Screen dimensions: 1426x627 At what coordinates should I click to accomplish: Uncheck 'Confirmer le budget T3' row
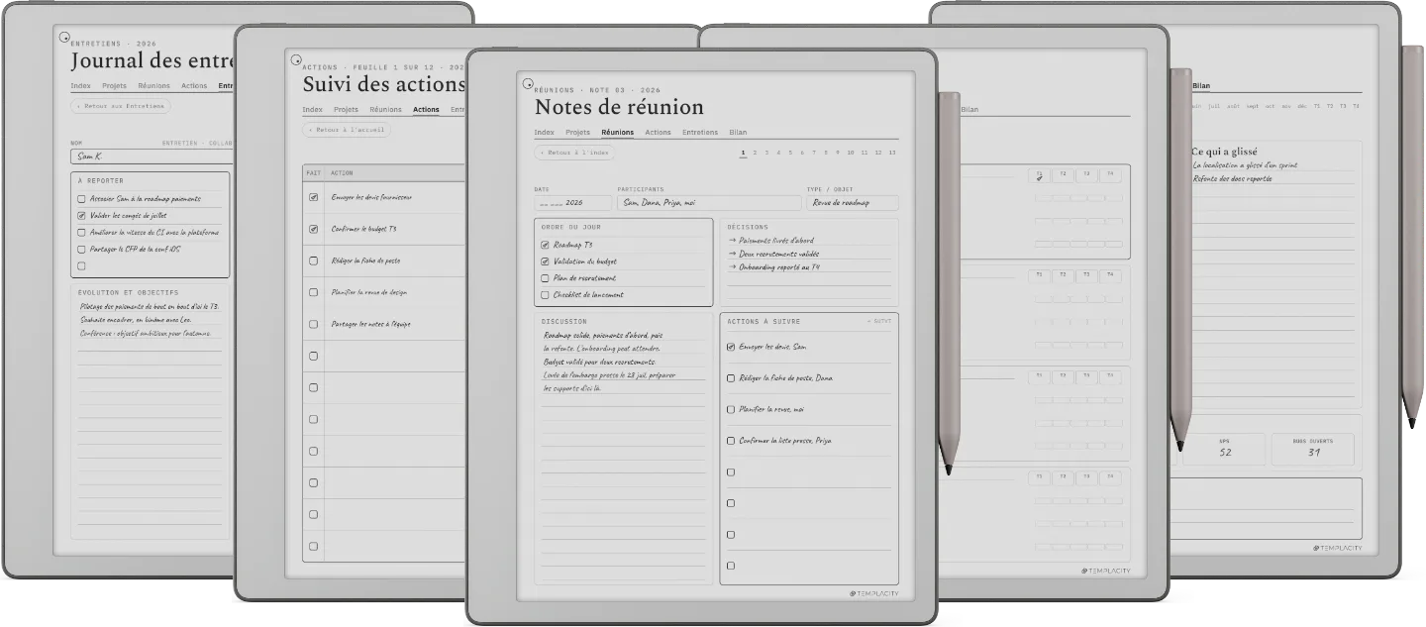[313, 229]
